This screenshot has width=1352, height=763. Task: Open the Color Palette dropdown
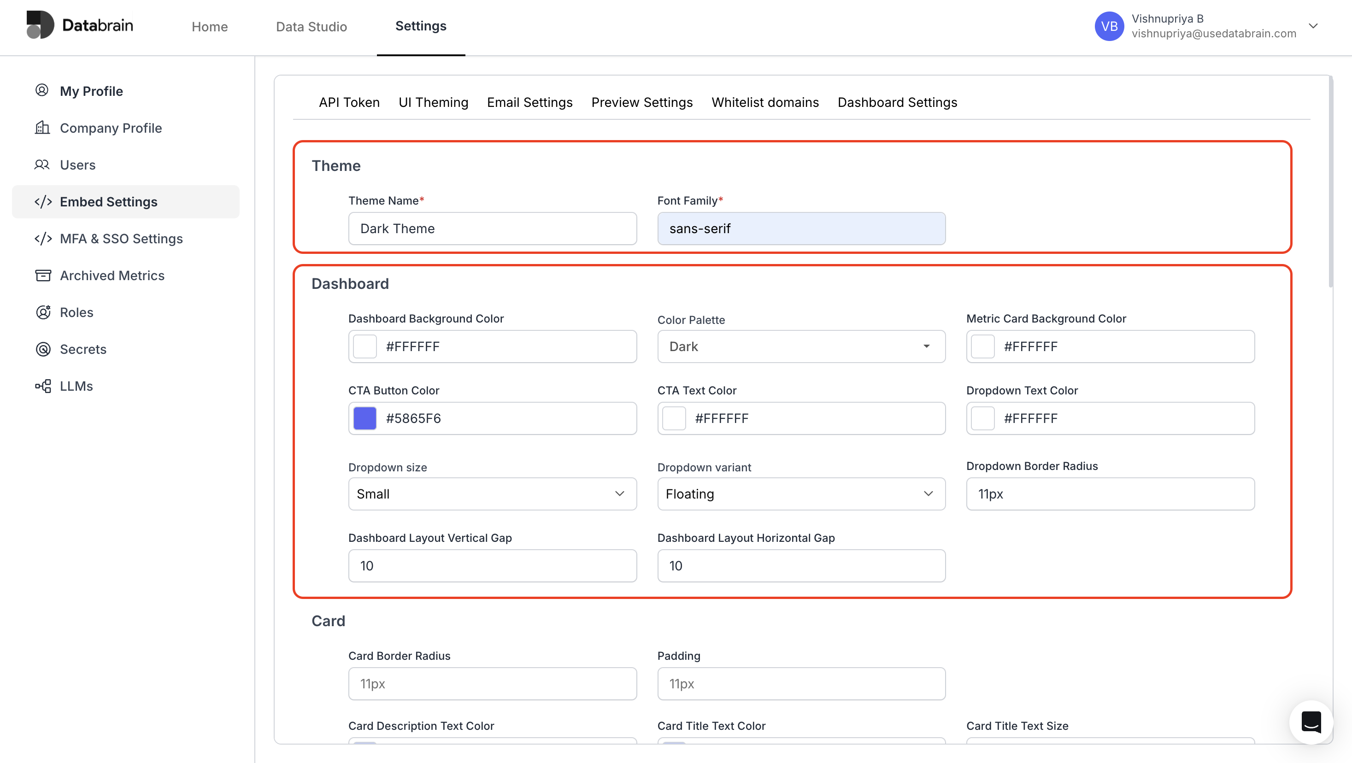pos(800,346)
